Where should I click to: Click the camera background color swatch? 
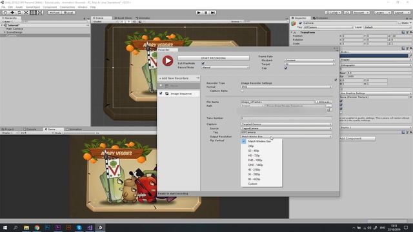374,56
